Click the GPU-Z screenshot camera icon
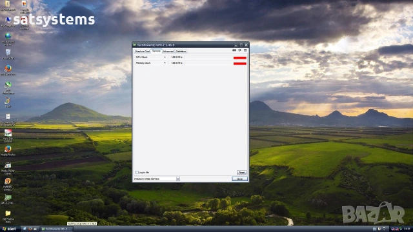 pos(234,50)
